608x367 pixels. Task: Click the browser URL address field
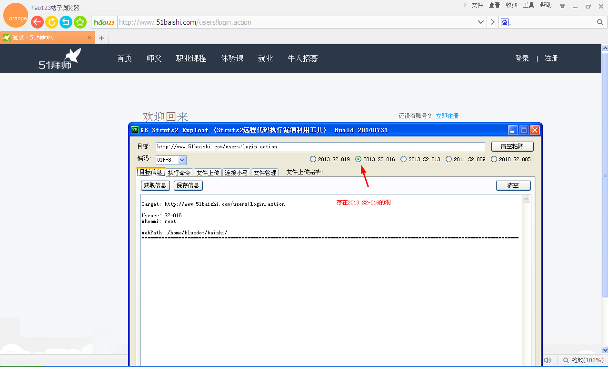(x=295, y=22)
